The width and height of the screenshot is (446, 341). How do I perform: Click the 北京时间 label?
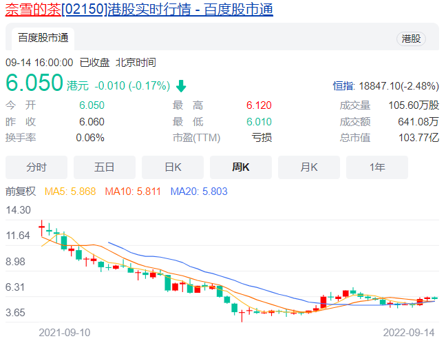pyautogui.click(x=136, y=63)
